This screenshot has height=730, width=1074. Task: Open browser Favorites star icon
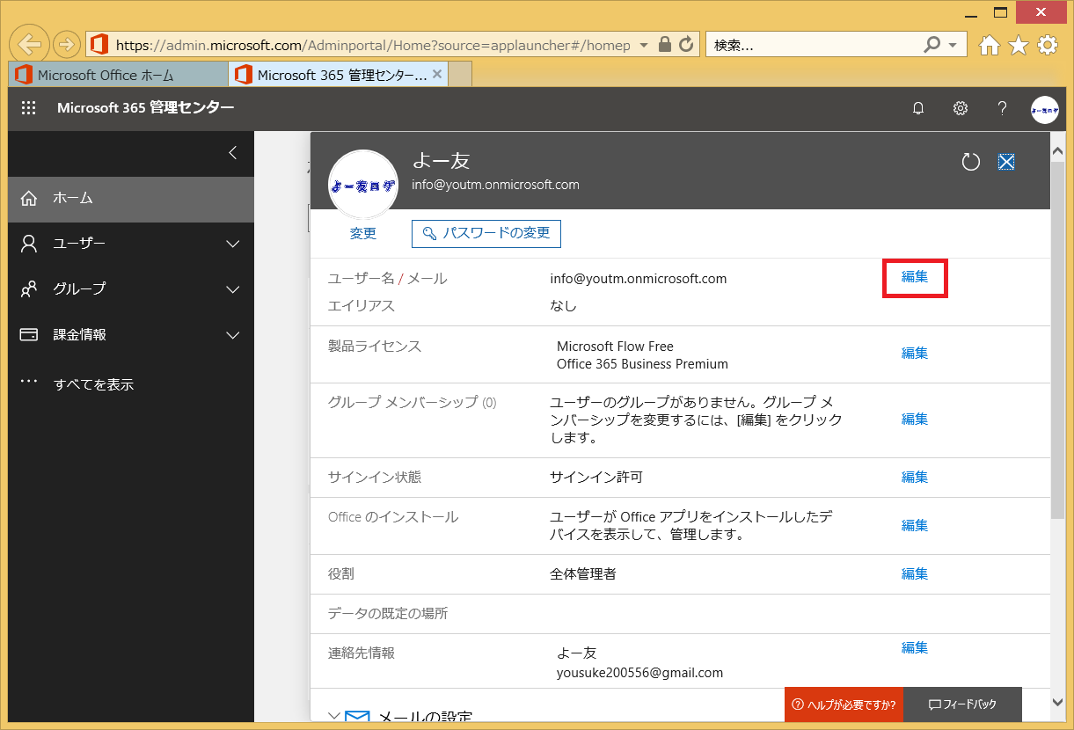tap(1019, 45)
